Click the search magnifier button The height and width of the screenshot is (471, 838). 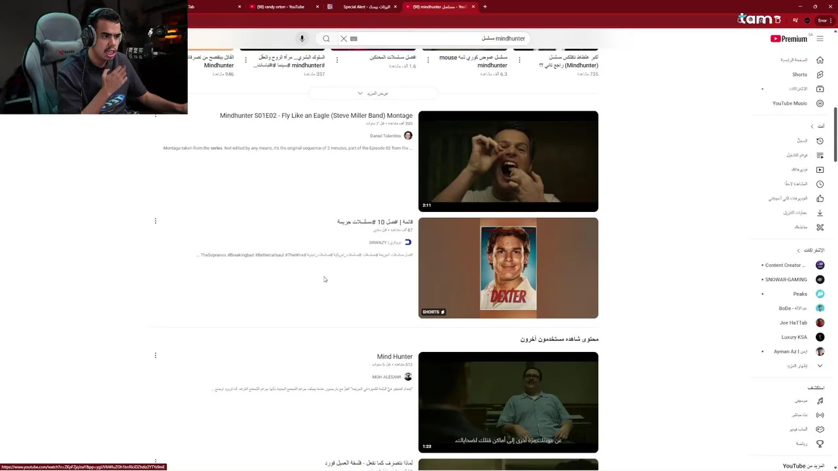click(x=326, y=39)
